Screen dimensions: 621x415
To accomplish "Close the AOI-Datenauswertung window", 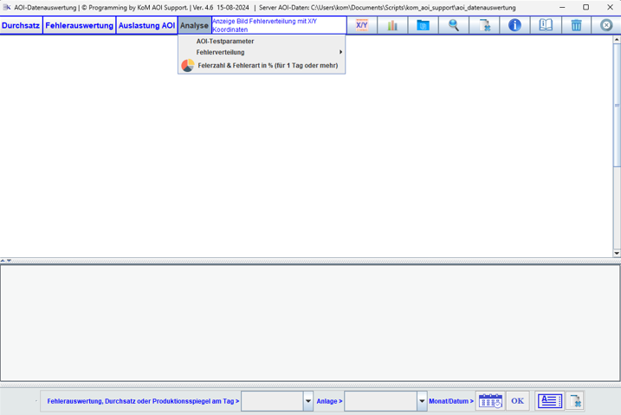I will 610,7.
